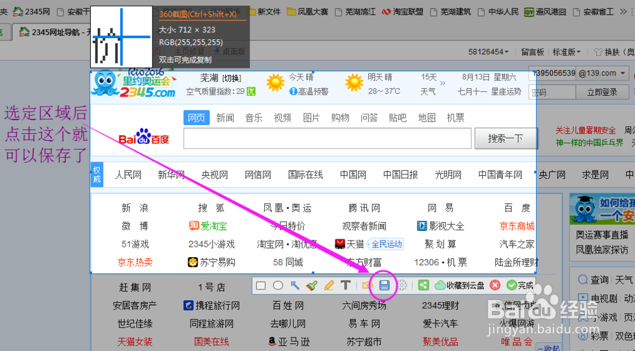Open the 影视大全 link
635x351 pixels.
[x=441, y=226]
